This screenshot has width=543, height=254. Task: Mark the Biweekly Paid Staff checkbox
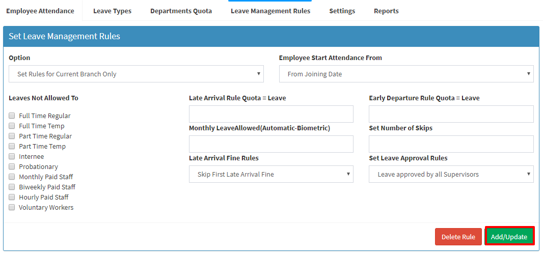[x=12, y=187]
